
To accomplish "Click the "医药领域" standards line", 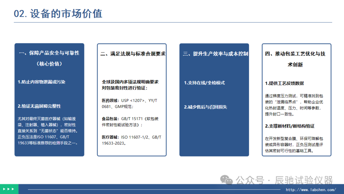I will (129, 104).
